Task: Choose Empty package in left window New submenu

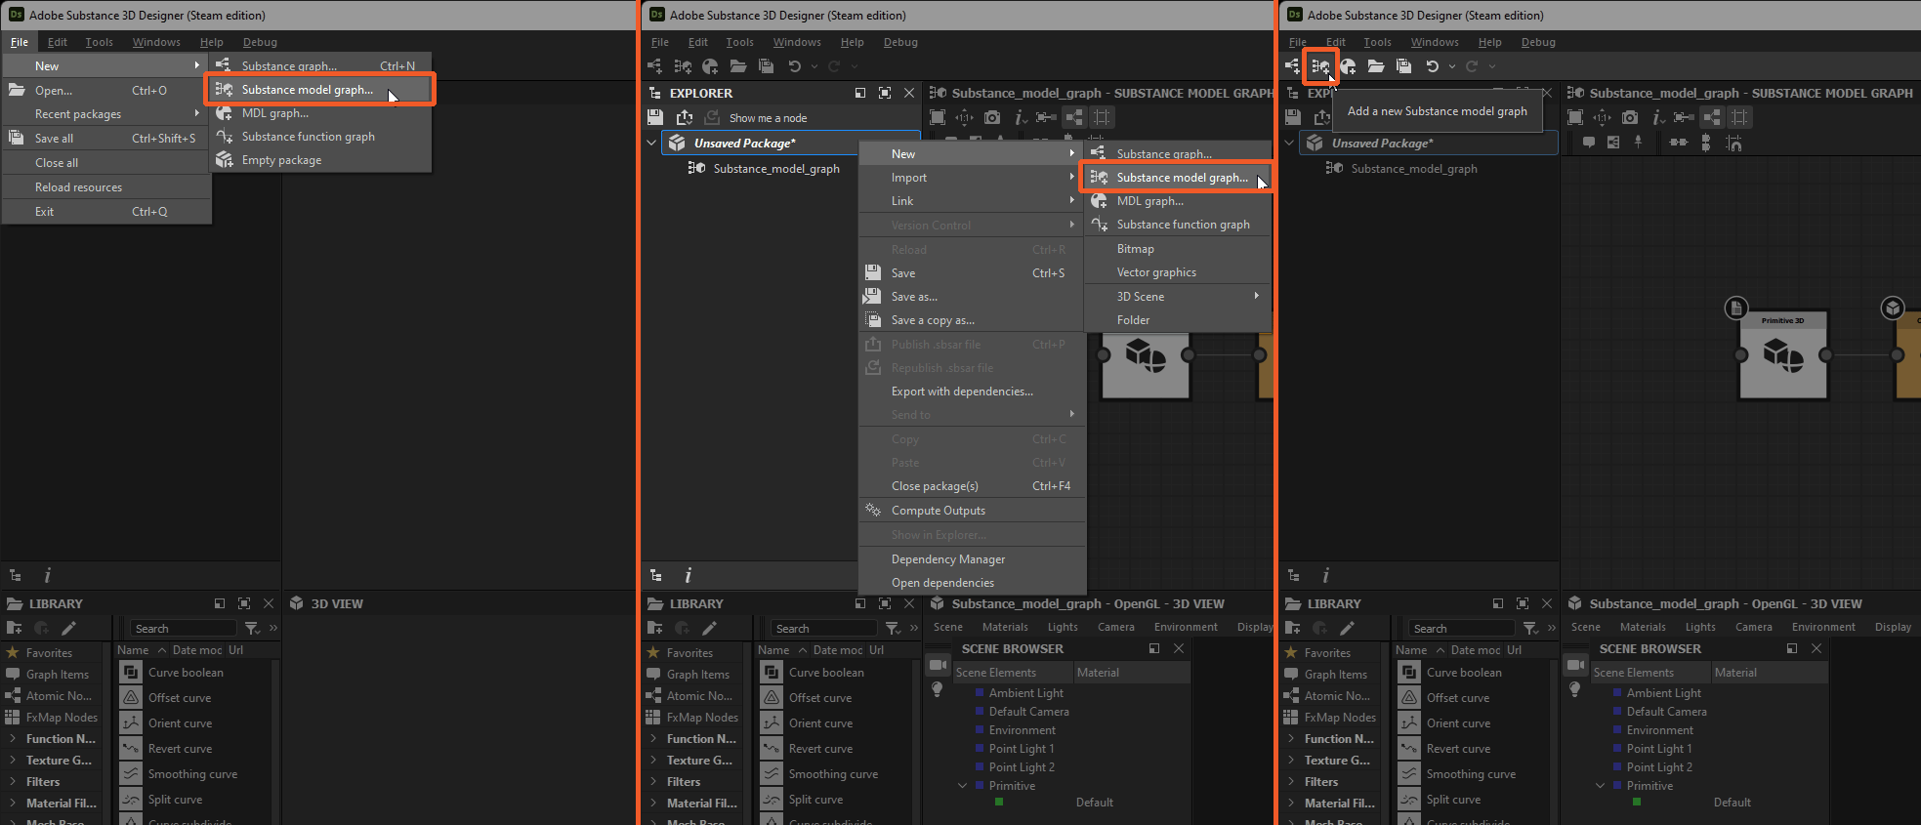Action: 320,160
